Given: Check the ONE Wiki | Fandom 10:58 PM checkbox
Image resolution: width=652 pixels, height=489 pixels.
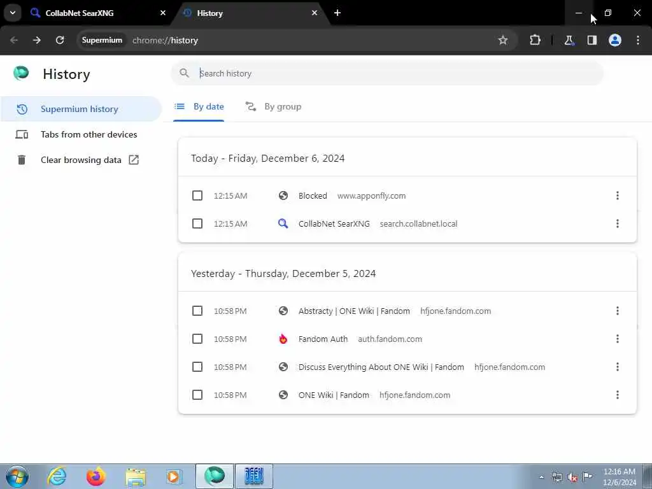Looking at the screenshot, I should tap(197, 395).
